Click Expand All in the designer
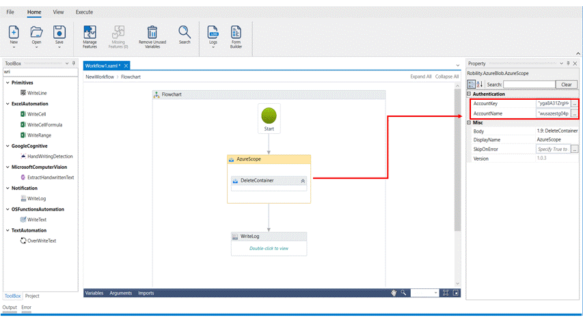 pos(420,77)
